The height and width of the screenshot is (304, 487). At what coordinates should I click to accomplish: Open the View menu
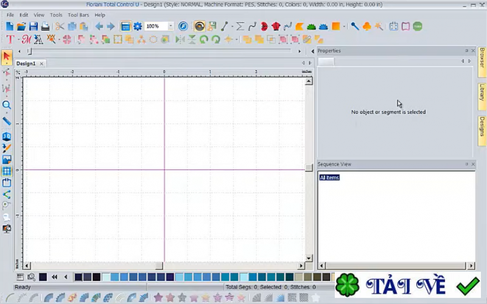click(39, 15)
